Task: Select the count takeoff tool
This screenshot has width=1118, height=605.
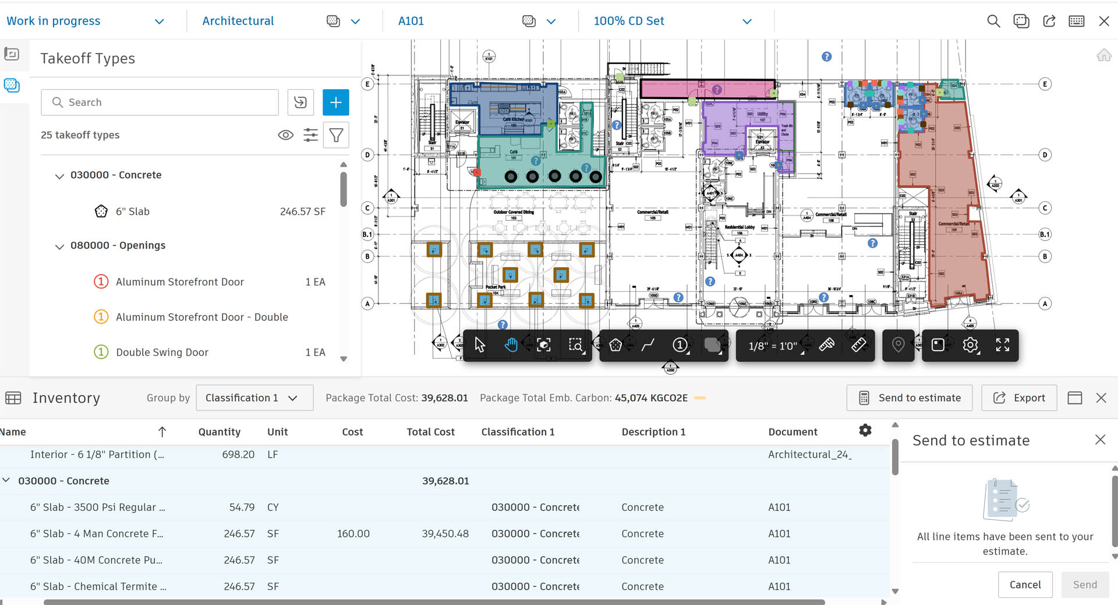Action: coord(680,345)
